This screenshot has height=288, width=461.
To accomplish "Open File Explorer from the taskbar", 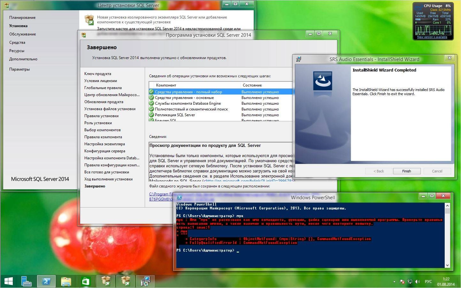I will pyautogui.click(x=66, y=281).
